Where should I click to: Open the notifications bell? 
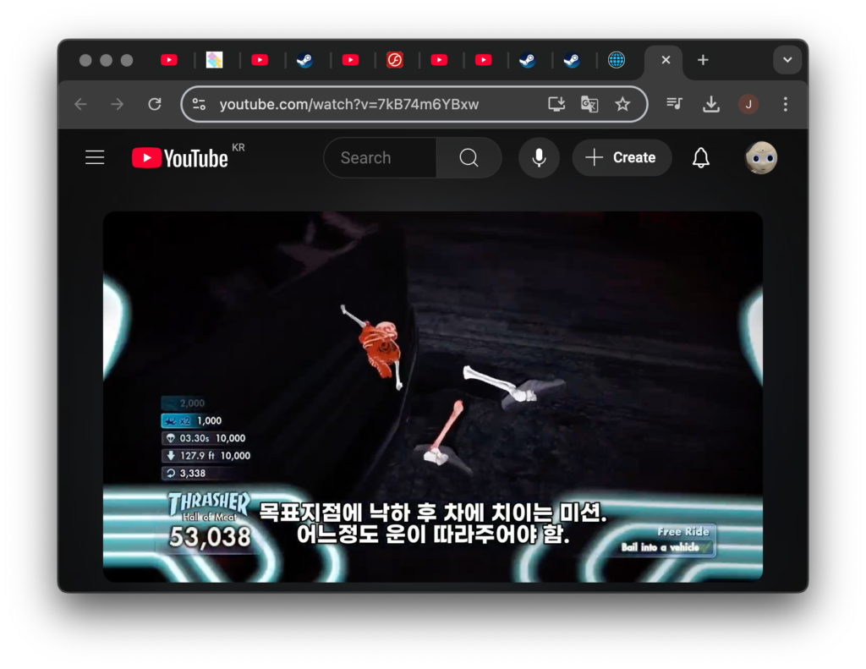[x=700, y=158]
